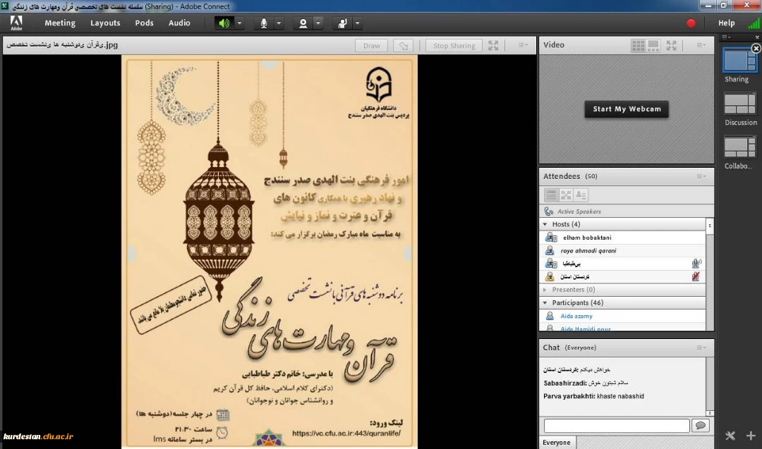Viewport: 762px width, 449px height.
Task: Click the add new layout plus icon
Action: 751,436
